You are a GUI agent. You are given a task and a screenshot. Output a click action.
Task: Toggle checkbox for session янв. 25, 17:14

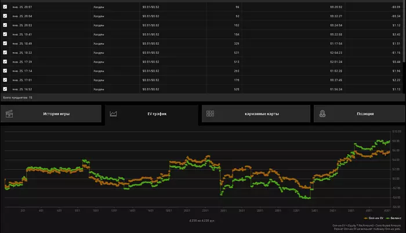(5, 71)
